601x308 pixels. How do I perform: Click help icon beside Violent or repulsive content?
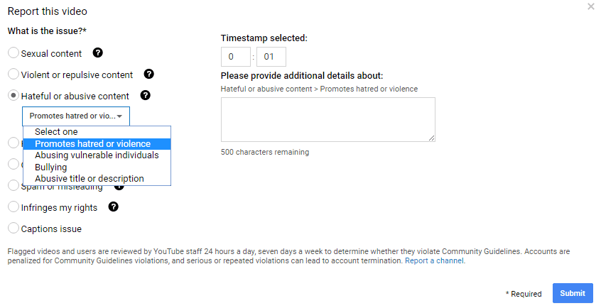point(149,74)
